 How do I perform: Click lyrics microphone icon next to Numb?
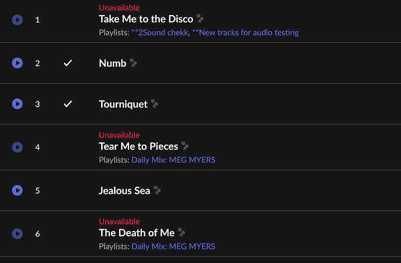pyautogui.click(x=133, y=63)
